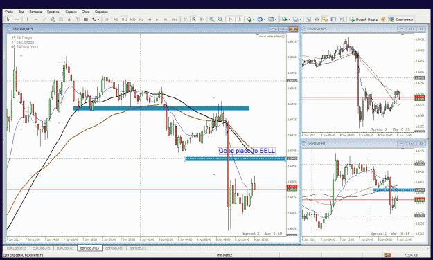Image resolution: width=433 pixels, height=260 pixels.
Task: Switch to the GBPUSD,M5 chart tab
Action: coord(114,248)
